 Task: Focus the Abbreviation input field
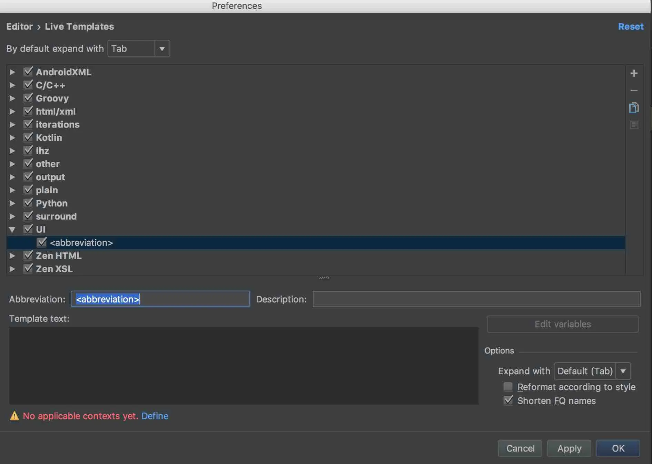pos(160,299)
